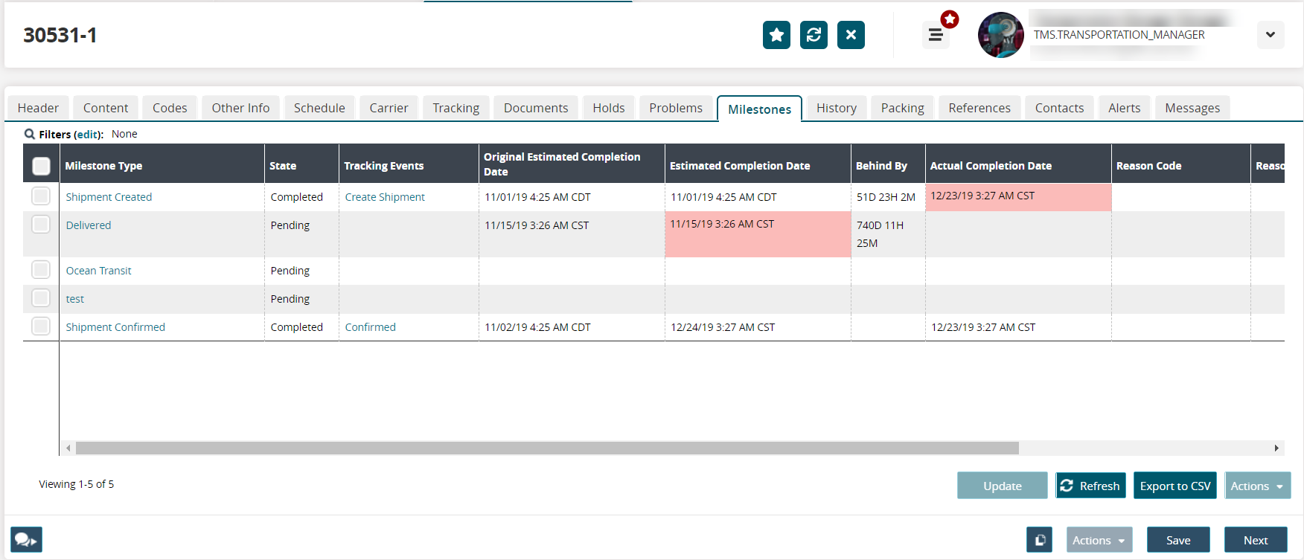Open the Delivered milestone link
This screenshot has height=560, width=1304.
(89, 225)
